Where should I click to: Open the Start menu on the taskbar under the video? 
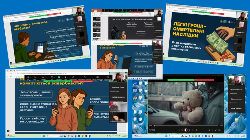pyautogui.click(x=166, y=136)
